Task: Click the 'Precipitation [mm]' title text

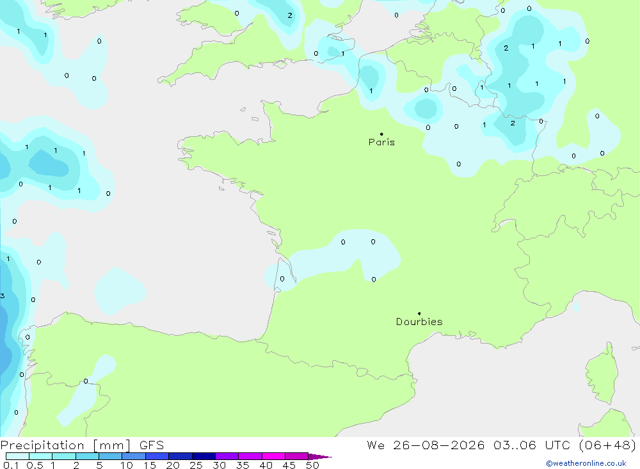Action: 65,445
